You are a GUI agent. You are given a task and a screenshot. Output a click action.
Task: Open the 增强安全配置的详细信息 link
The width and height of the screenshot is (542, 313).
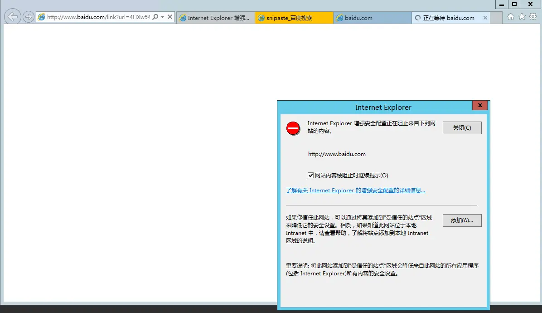[355, 190]
